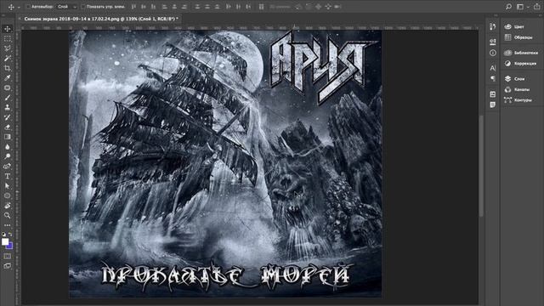
Task: Select the Lasso tool
Action: 8,48
